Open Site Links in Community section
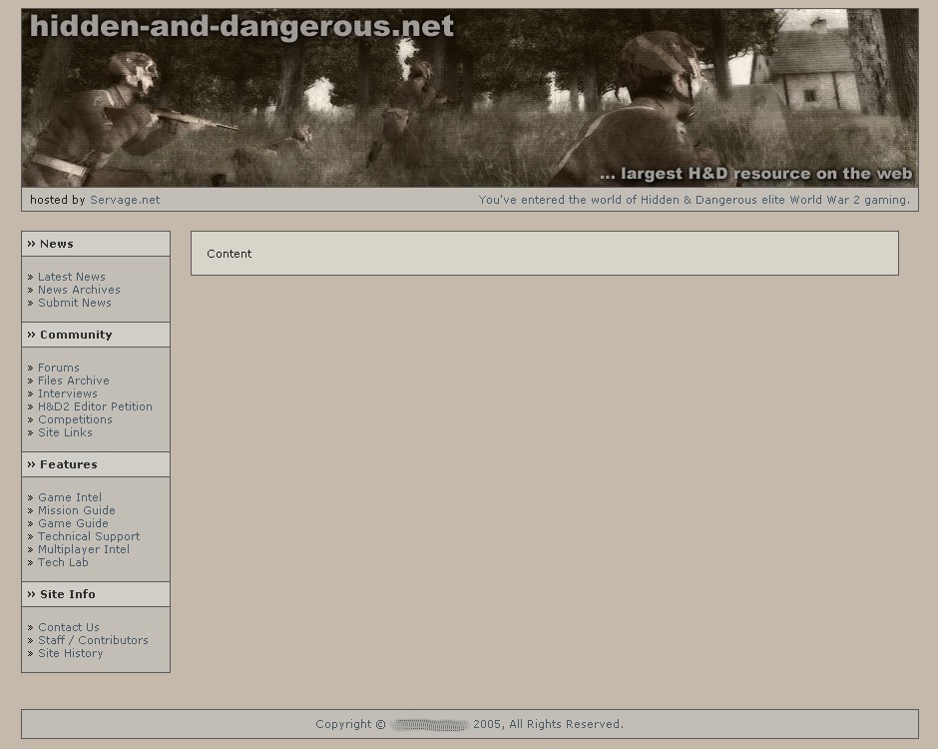The height and width of the screenshot is (749, 938). click(65, 432)
